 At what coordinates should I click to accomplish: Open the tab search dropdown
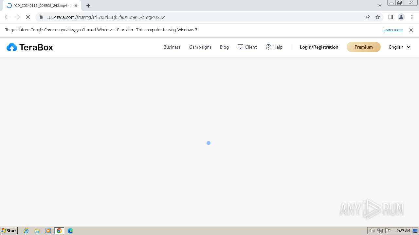(380, 6)
